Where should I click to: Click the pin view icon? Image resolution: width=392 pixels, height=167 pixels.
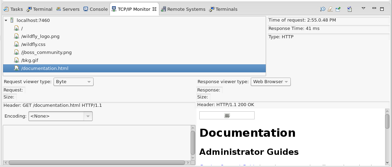click(338, 9)
